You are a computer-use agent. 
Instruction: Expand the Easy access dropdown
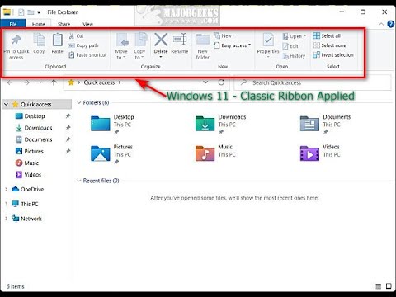[233, 45]
